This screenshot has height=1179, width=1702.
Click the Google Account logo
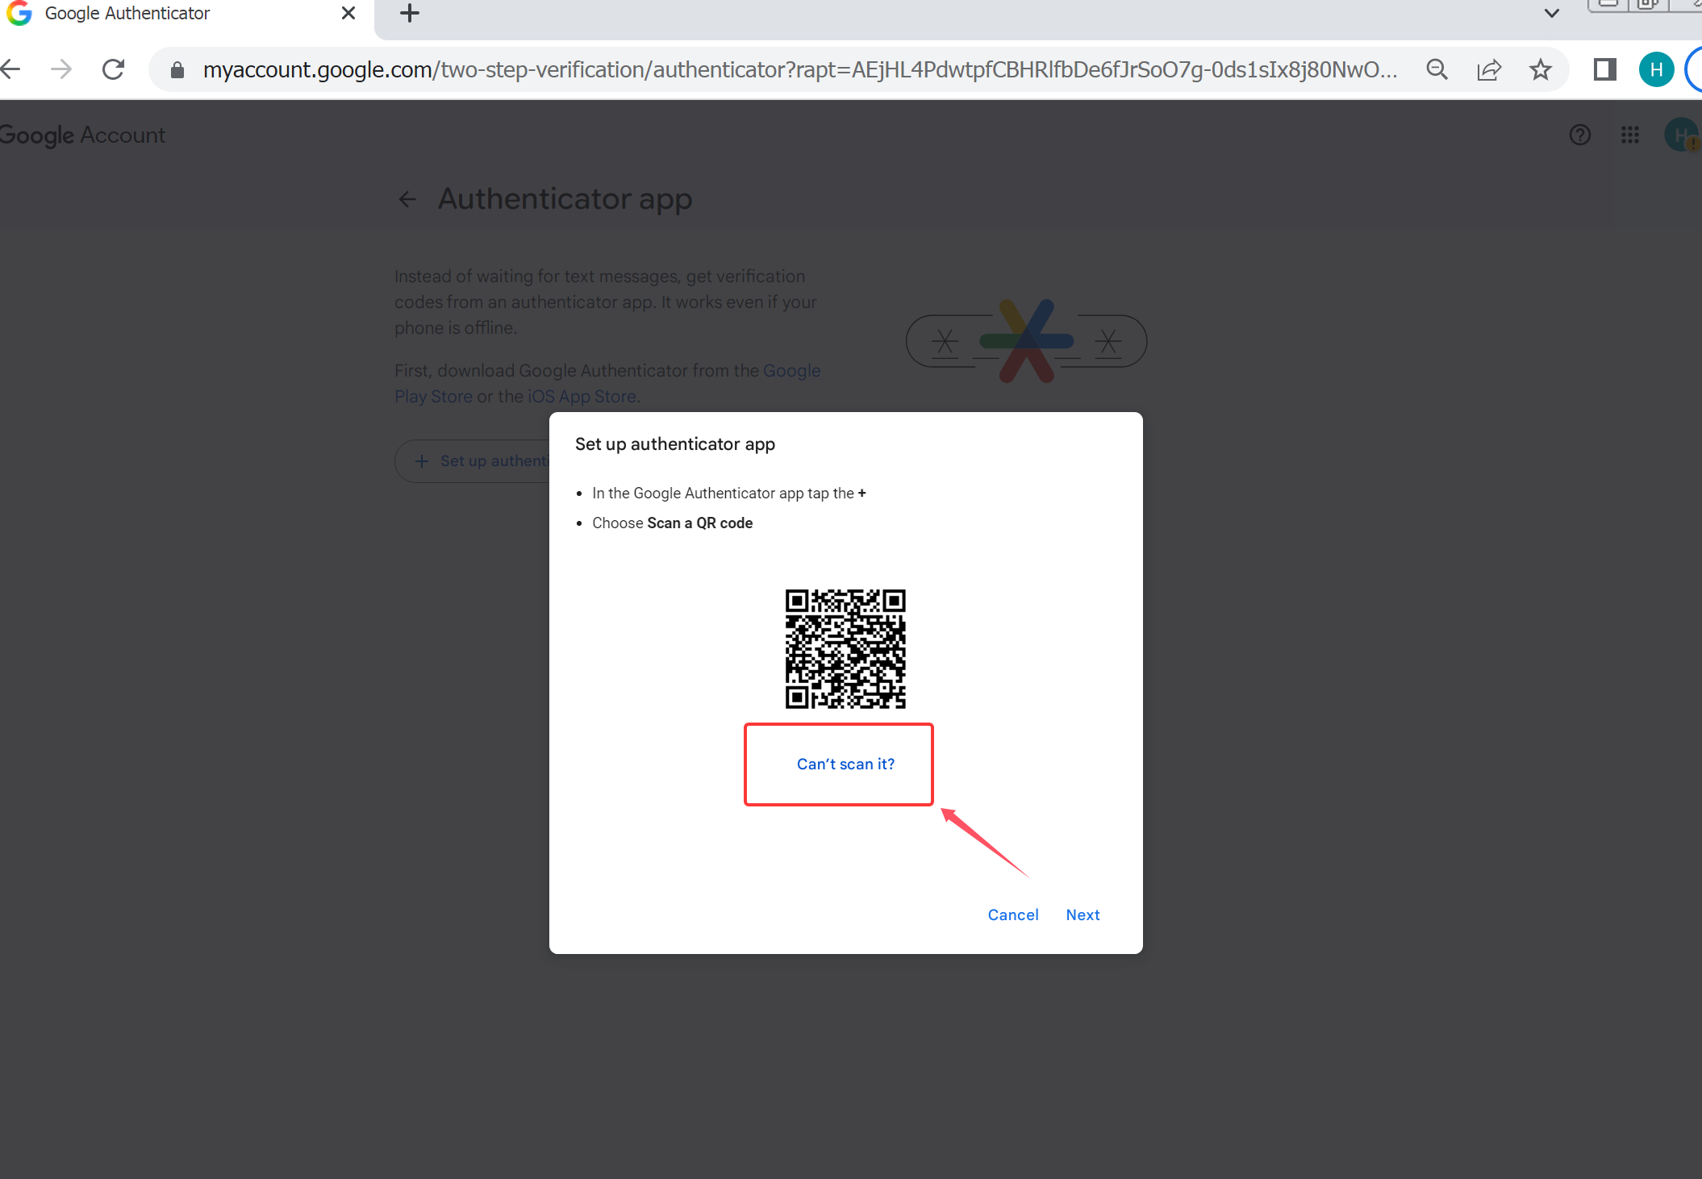pyautogui.click(x=82, y=135)
